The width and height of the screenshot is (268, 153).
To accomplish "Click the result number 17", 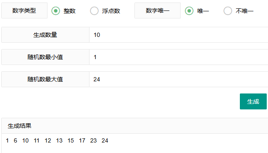I will pyautogui.click(x=82, y=140).
